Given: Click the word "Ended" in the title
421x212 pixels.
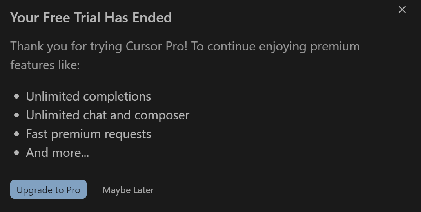Looking at the screenshot, I should (x=152, y=18).
